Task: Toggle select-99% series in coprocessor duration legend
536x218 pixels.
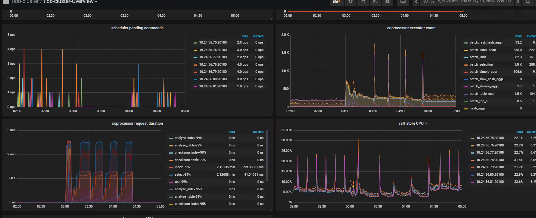Action: click(x=182, y=175)
